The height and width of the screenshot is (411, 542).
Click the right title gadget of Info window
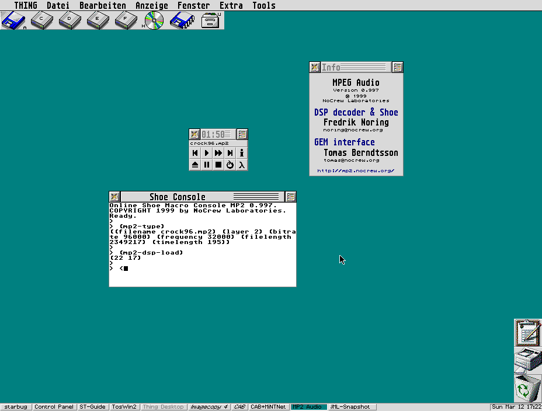pyautogui.click(x=398, y=67)
